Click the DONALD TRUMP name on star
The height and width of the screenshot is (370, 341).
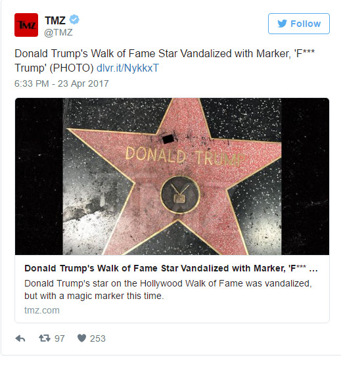185,156
